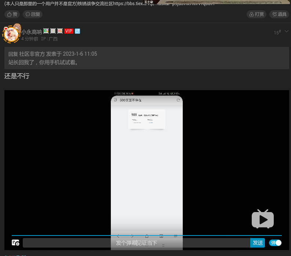
Task: Click the quoted reply block from 社区非官方
Action: tap(146, 58)
